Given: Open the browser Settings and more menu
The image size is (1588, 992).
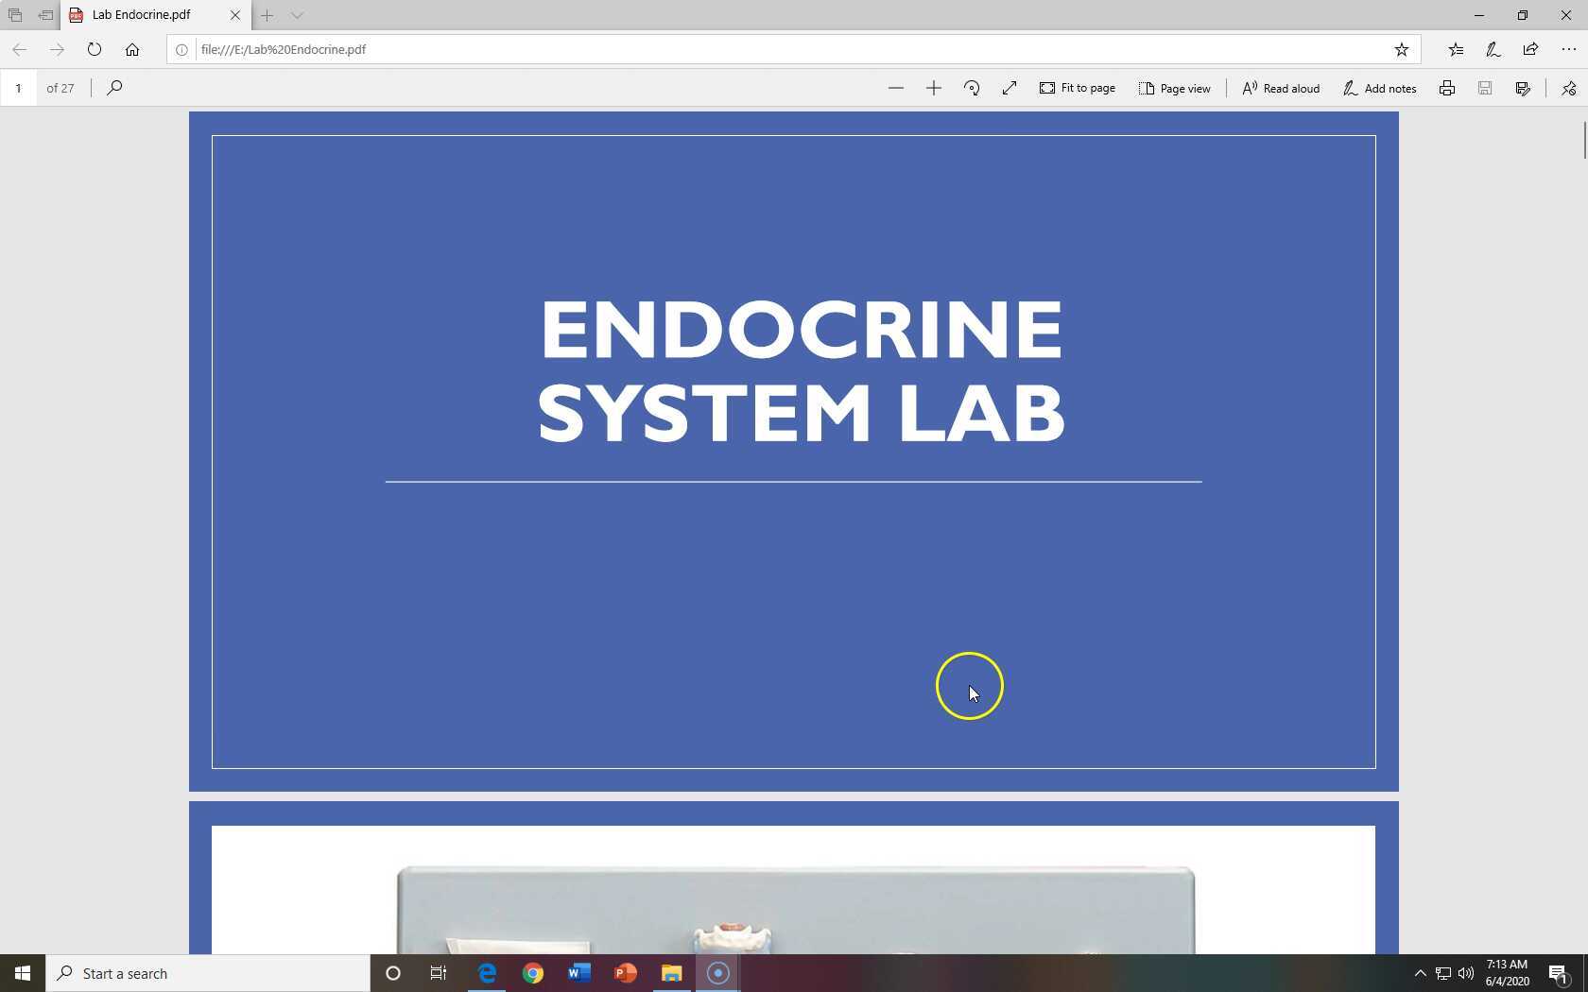Looking at the screenshot, I should (1567, 49).
